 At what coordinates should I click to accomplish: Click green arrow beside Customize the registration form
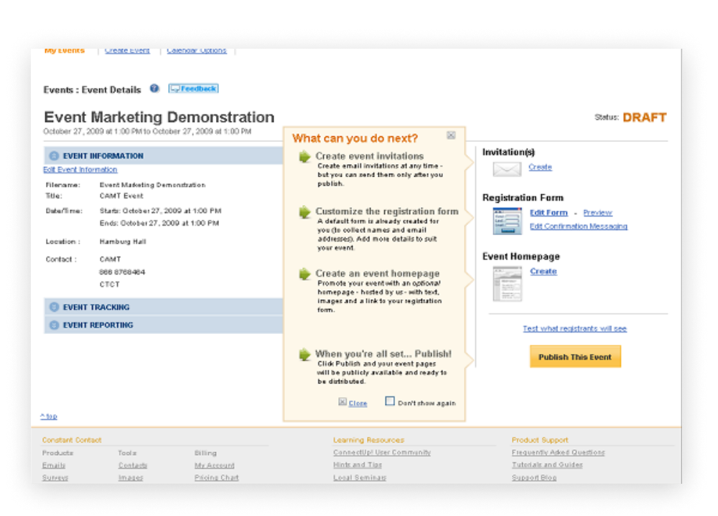[x=304, y=212]
